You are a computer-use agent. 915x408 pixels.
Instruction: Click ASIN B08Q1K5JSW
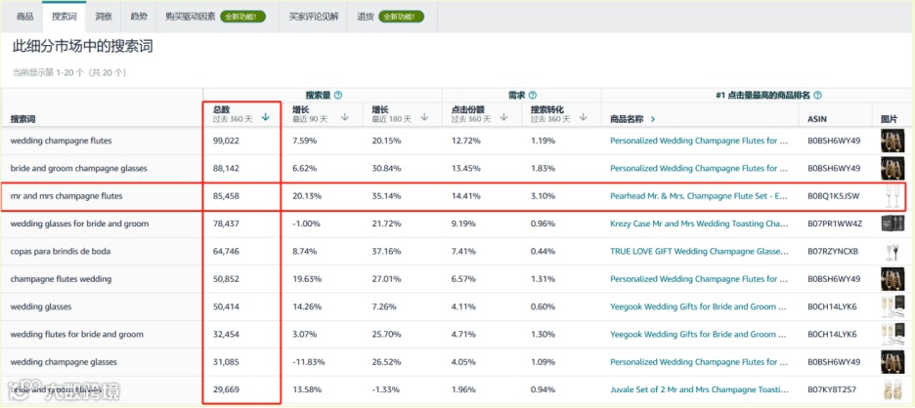833,196
